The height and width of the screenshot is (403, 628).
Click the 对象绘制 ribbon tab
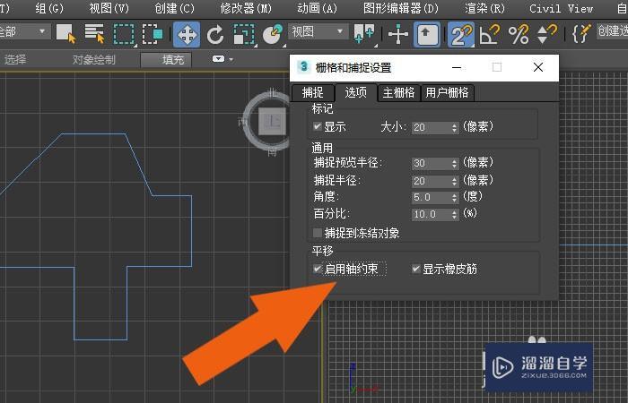point(93,60)
